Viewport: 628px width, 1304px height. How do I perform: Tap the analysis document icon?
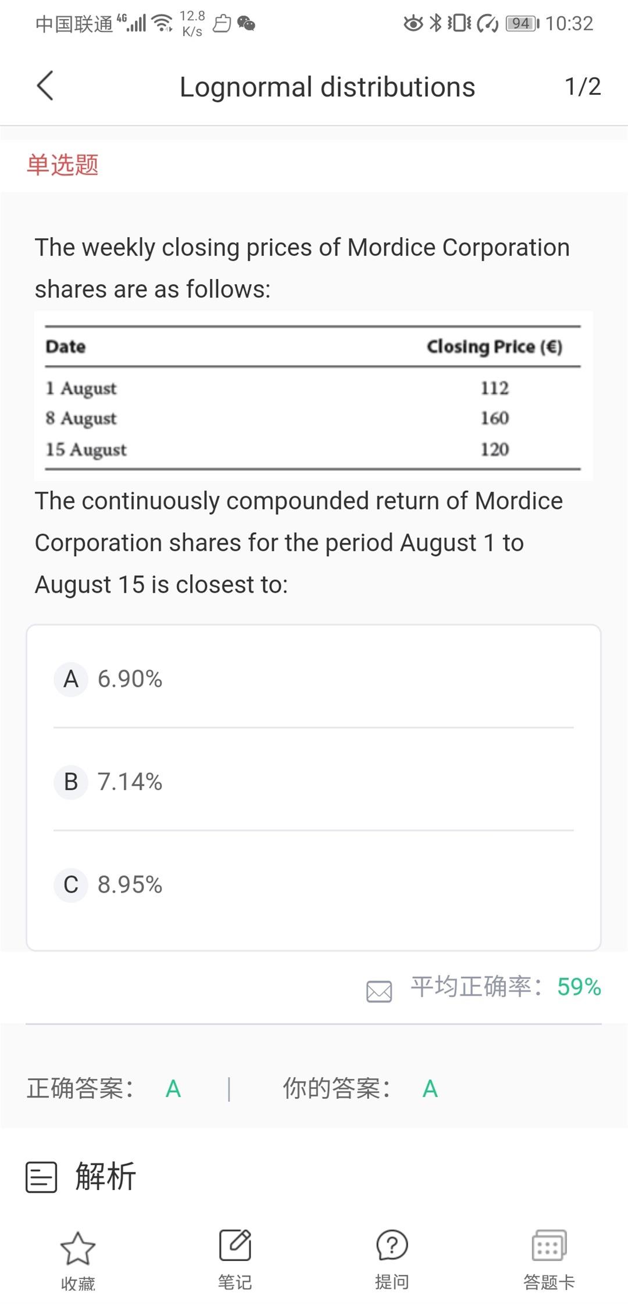pyautogui.click(x=41, y=1177)
